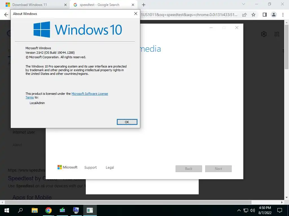Open taskbar search

[20, 210]
